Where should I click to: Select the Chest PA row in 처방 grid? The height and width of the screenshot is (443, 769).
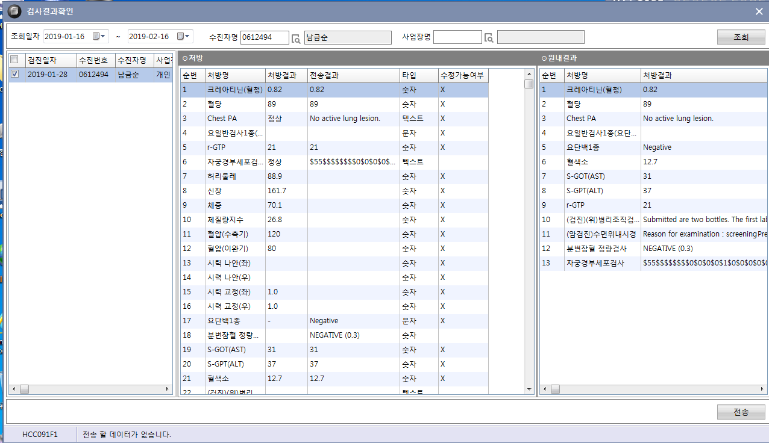coord(334,119)
